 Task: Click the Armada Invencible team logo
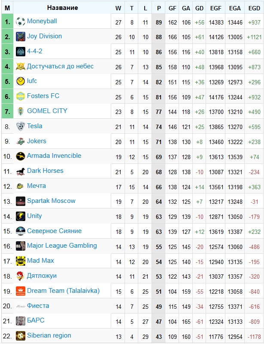pyautogui.click(x=21, y=156)
